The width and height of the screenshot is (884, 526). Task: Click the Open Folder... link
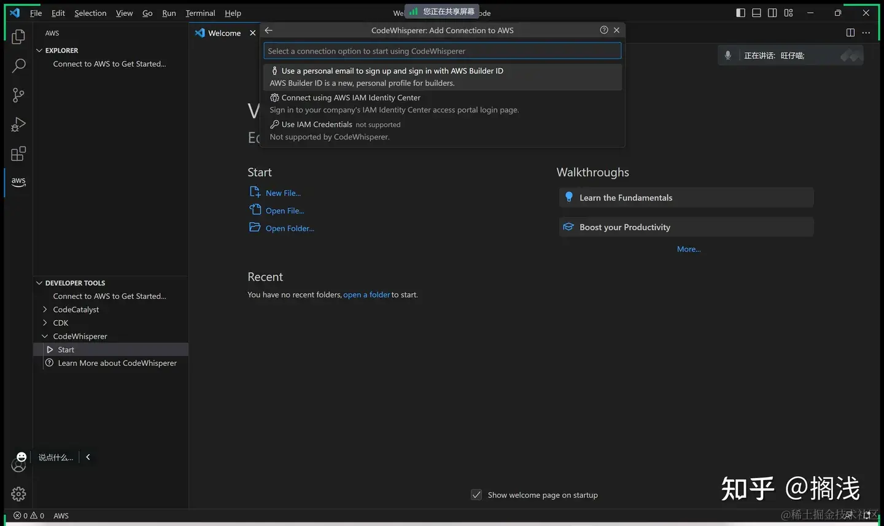(x=290, y=228)
